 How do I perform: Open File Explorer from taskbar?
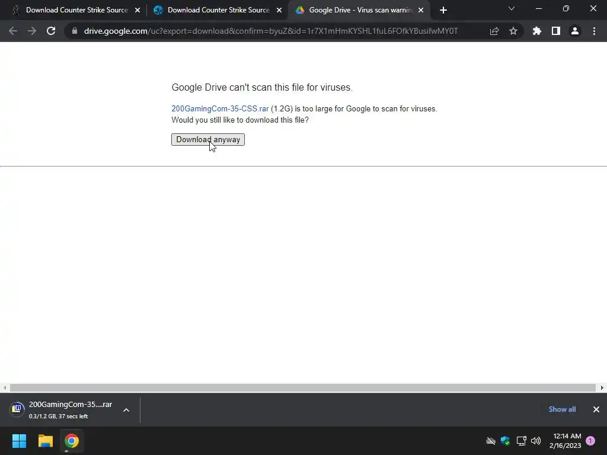tap(45, 441)
